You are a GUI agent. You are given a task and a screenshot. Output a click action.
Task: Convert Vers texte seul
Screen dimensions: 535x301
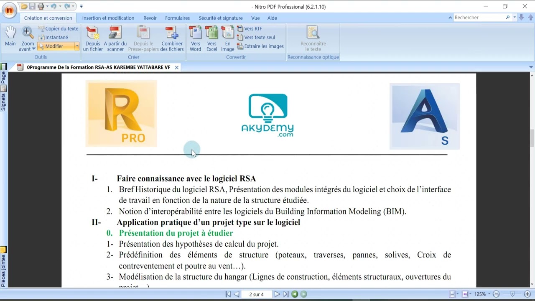coord(256,37)
